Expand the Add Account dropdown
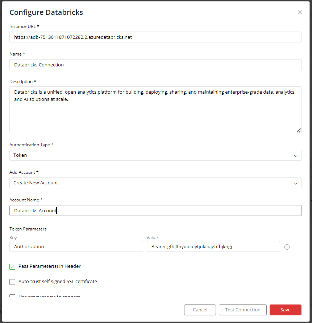This screenshot has height=323, width=312. click(x=155, y=183)
